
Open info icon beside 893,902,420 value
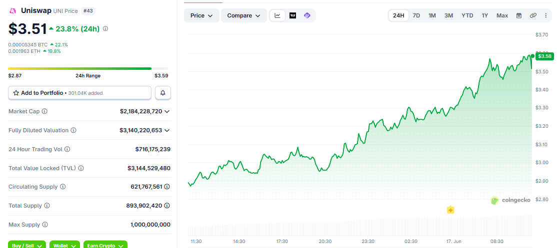[x=167, y=206]
